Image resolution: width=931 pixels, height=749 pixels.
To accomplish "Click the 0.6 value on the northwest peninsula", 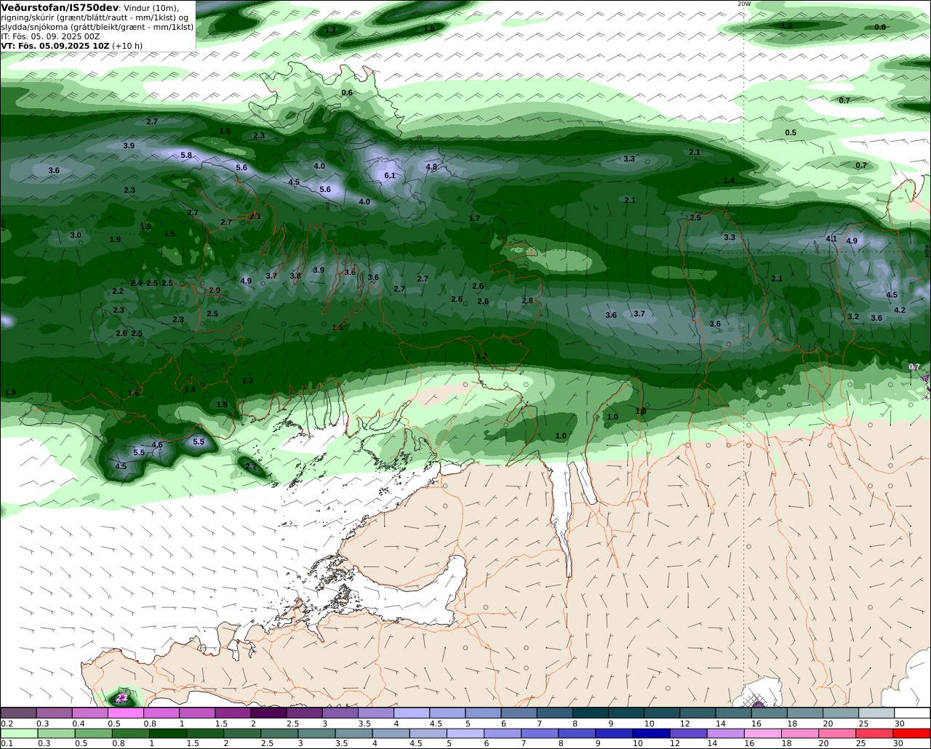I will pos(347,92).
